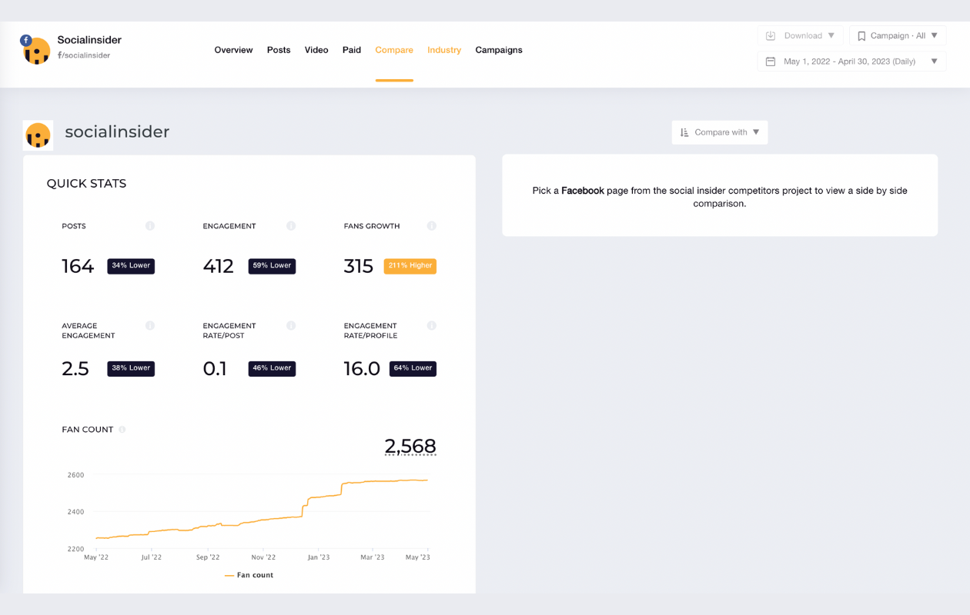Click the Posts info icon

coord(150,226)
